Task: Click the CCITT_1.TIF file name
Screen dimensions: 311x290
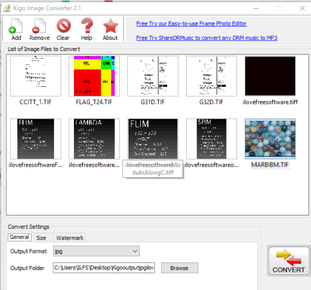Action: pyautogui.click(x=36, y=102)
